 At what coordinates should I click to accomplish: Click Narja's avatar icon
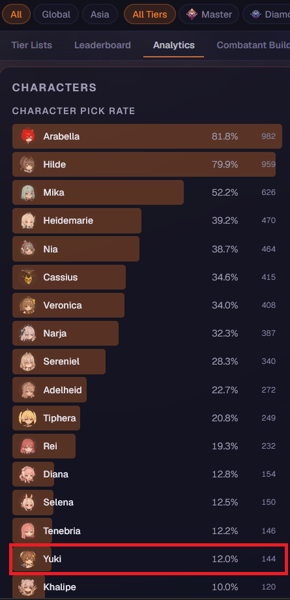point(28,333)
